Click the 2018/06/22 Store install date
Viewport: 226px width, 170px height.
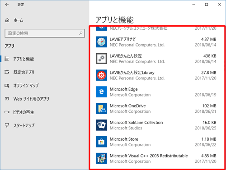pos(206,145)
